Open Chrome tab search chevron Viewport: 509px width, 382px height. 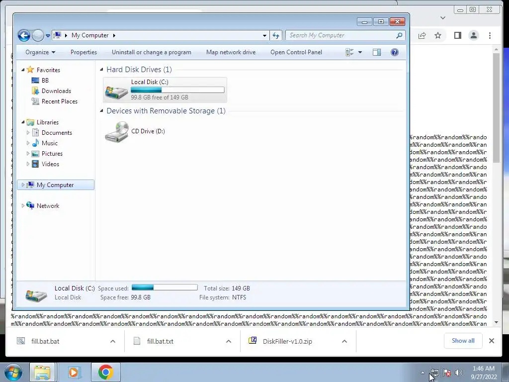tap(443, 18)
